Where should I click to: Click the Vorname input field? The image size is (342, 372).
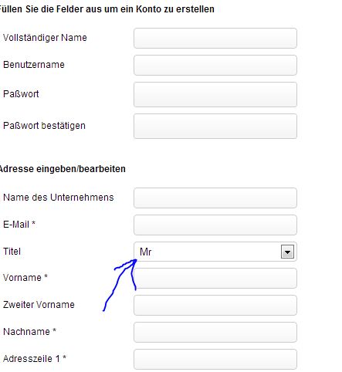tap(215, 278)
